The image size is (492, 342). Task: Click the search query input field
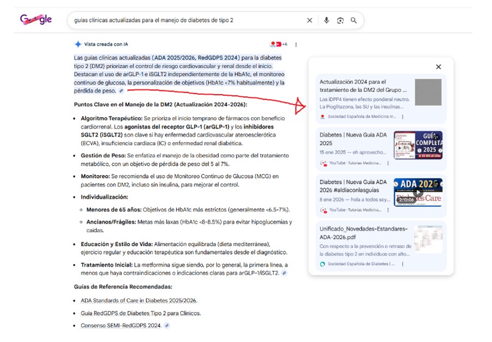tap(185, 21)
